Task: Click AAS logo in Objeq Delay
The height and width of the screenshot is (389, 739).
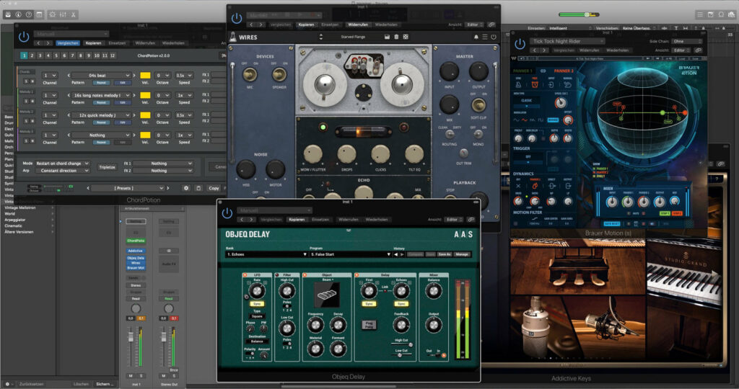Action: (x=463, y=234)
